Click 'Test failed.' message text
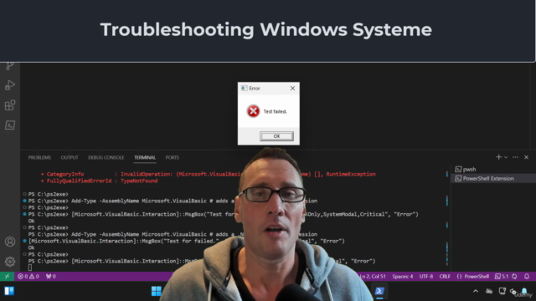The height and width of the screenshot is (301, 536). click(276, 111)
